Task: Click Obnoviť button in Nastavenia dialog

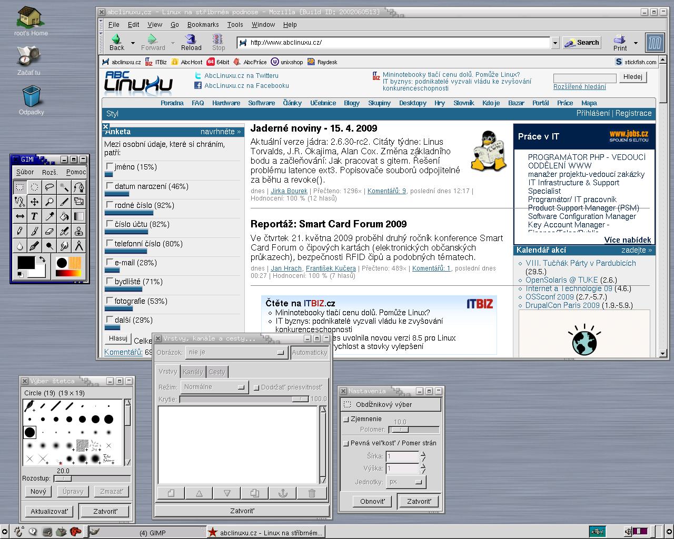Action: pyautogui.click(x=372, y=501)
